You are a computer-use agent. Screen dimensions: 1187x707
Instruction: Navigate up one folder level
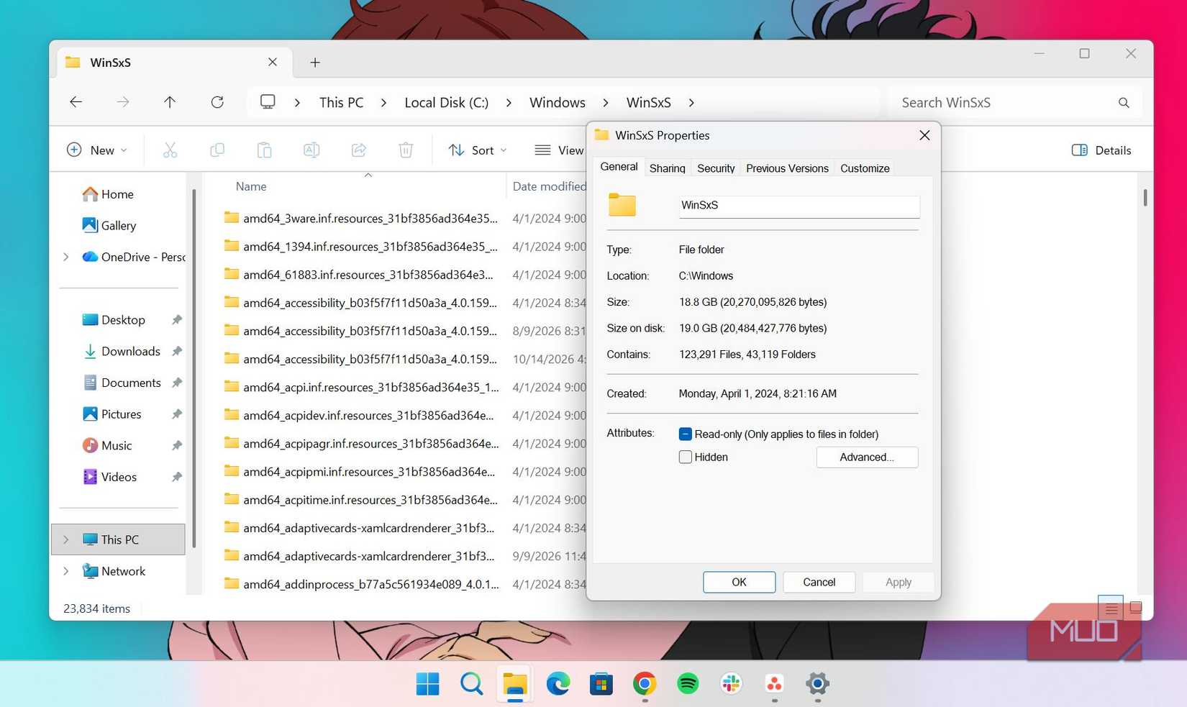point(170,102)
